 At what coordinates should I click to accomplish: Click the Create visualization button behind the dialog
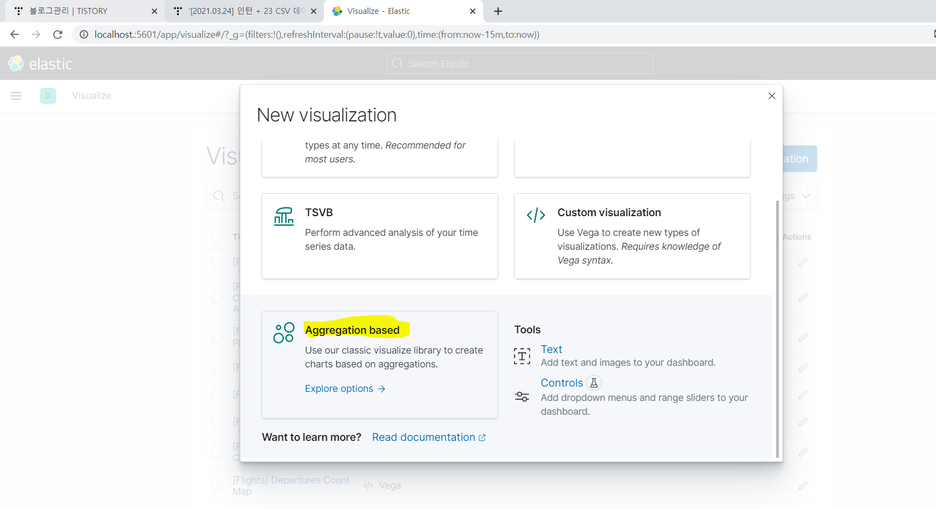(x=800, y=159)
